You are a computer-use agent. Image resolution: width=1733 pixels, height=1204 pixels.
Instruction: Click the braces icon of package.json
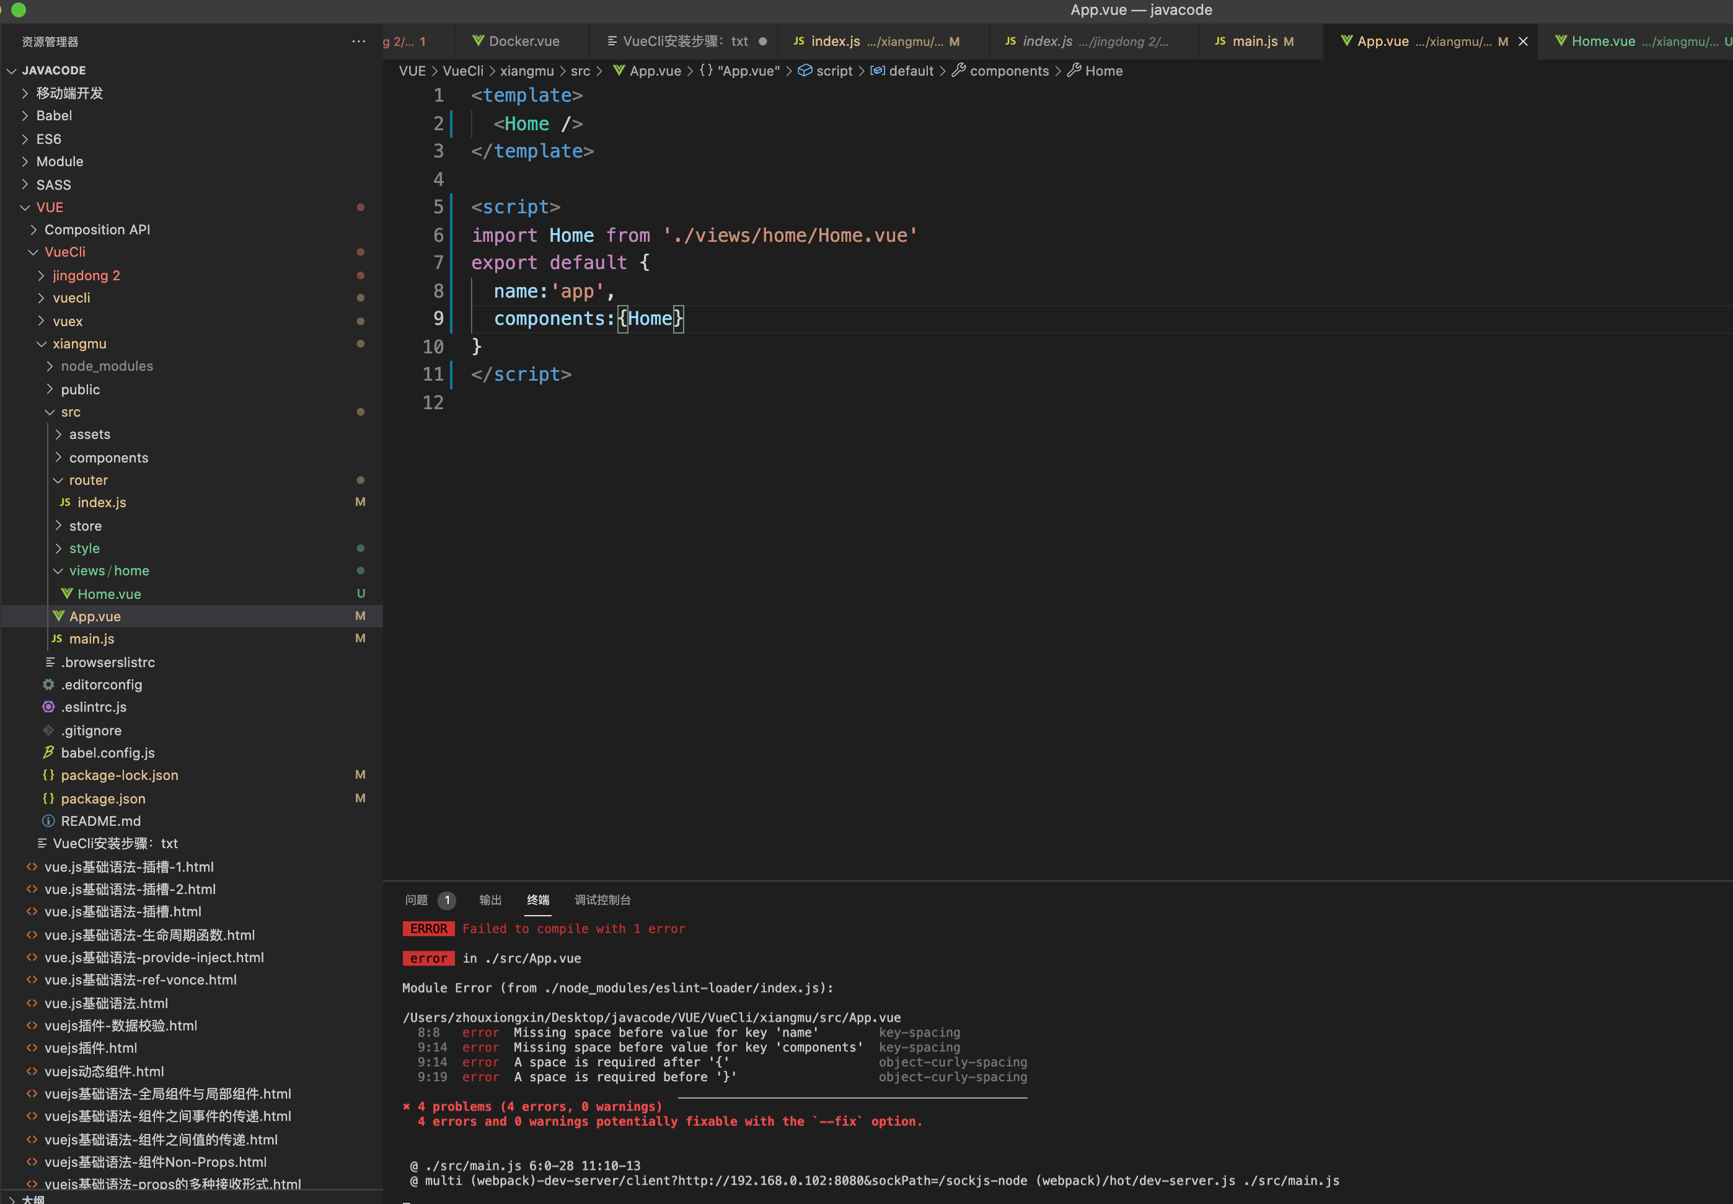pos(48,798)
